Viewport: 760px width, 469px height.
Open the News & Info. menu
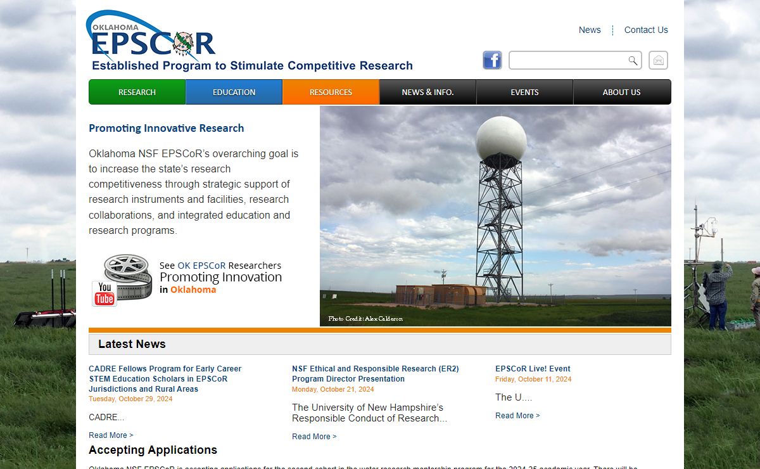(427, 92)
